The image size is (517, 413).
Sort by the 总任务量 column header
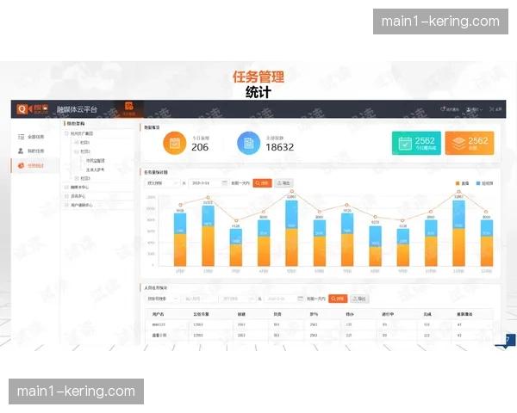click(x=201, y=314)
